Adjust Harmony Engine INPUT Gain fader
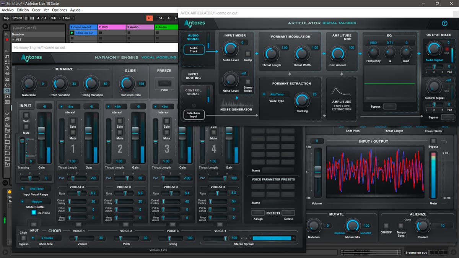This screenshot has width=459, height=258. point(42,133)
